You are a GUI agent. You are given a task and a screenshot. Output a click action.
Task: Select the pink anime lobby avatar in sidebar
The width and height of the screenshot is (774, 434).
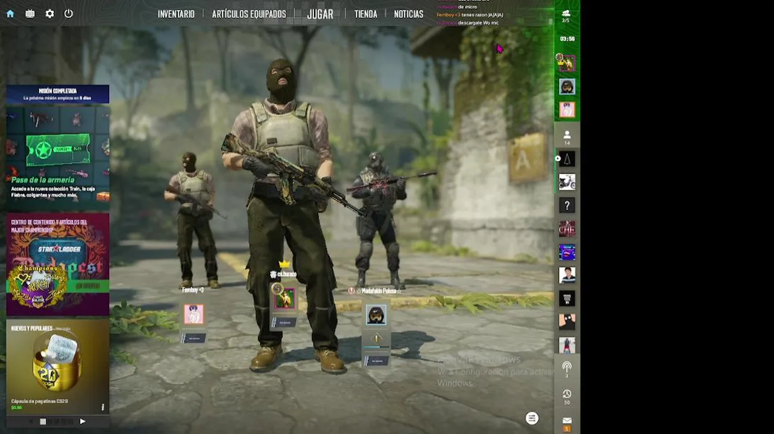tap(567, 110)
